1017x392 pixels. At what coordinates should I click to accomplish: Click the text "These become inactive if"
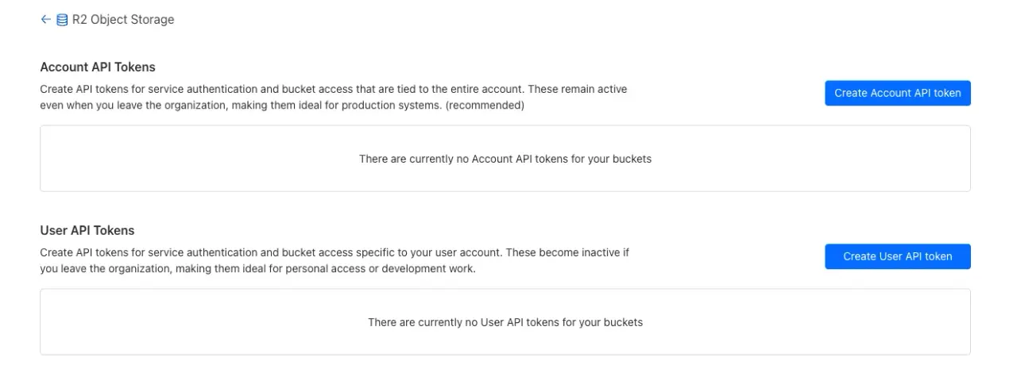point(567,252)
